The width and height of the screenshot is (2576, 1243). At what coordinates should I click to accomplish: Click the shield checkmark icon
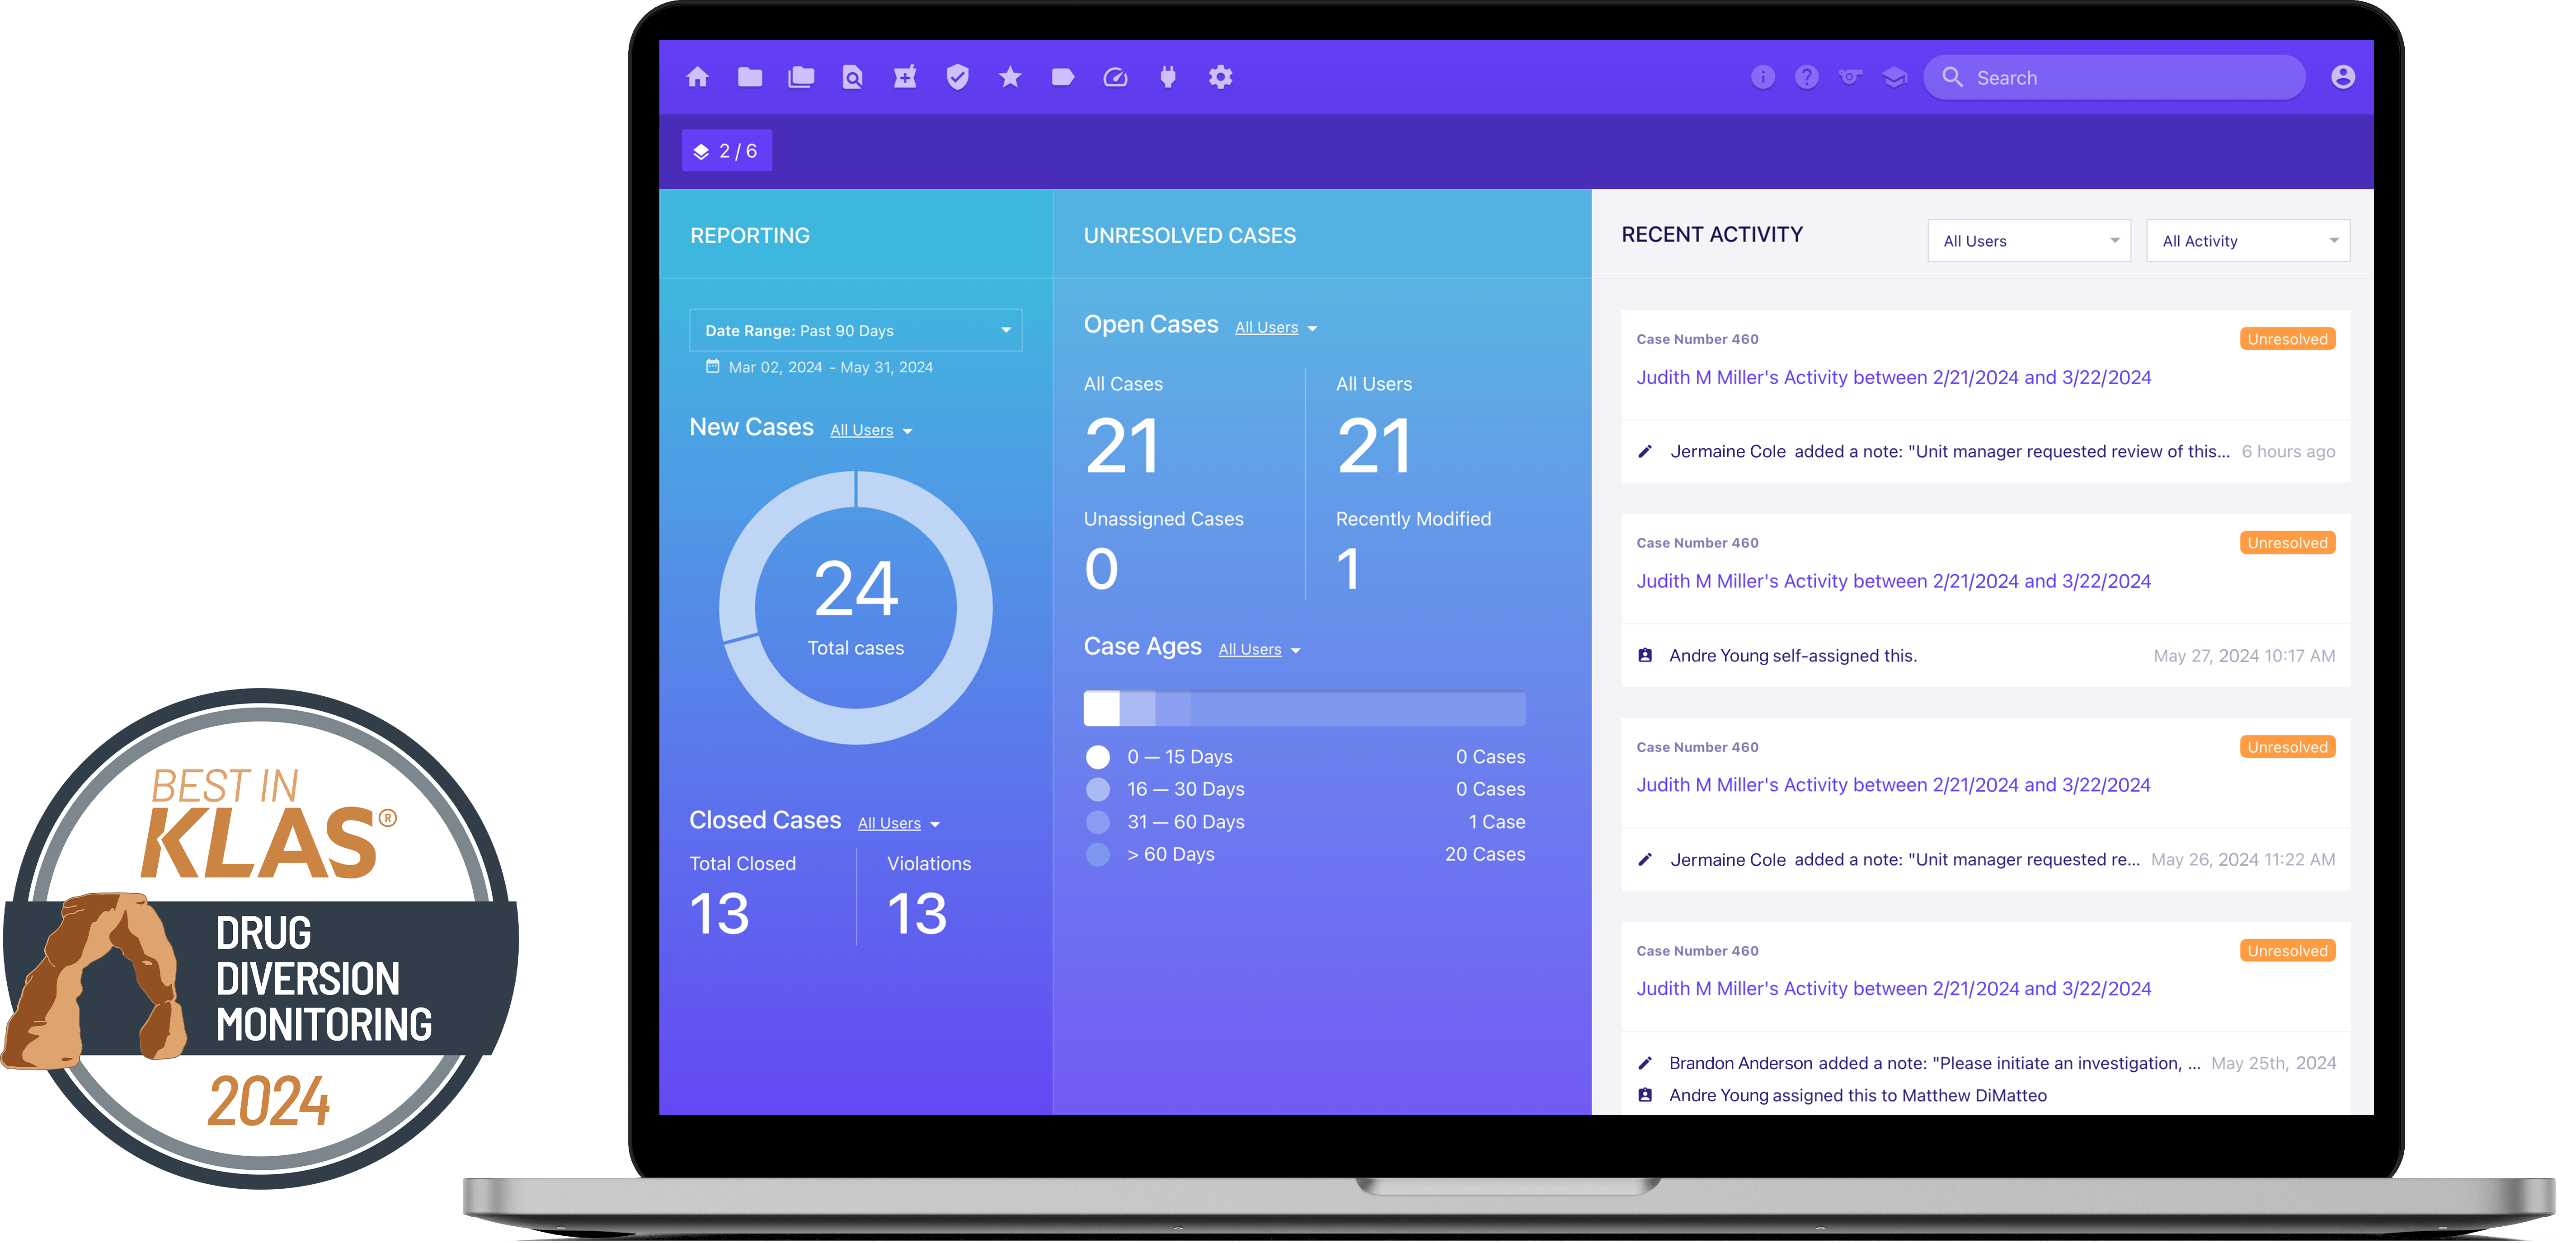click(x=957, y=77)
